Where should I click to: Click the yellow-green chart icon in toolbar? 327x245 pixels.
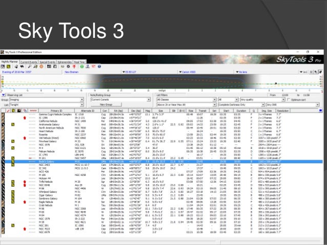8,66
